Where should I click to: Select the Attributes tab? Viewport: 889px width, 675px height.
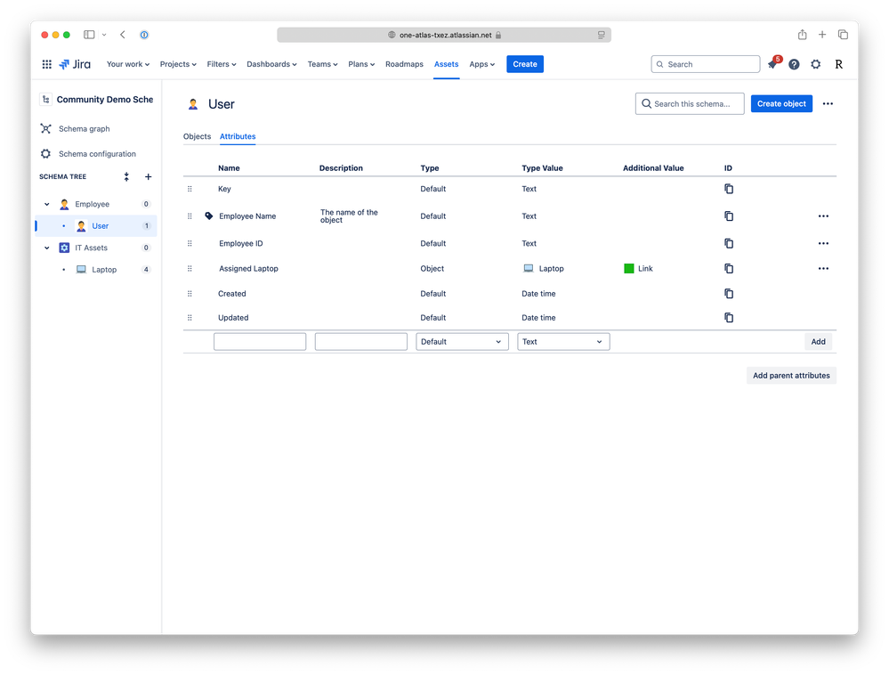click(x=238, y=136)
